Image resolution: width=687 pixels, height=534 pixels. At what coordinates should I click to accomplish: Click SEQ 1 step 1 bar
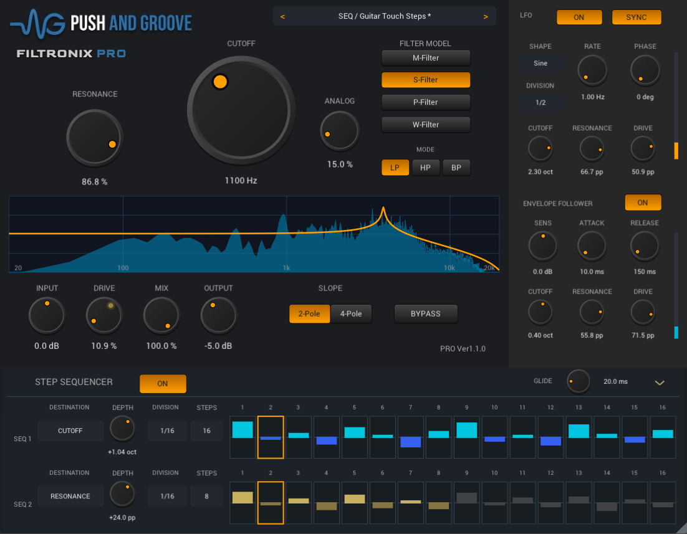(x=243, y=430)
